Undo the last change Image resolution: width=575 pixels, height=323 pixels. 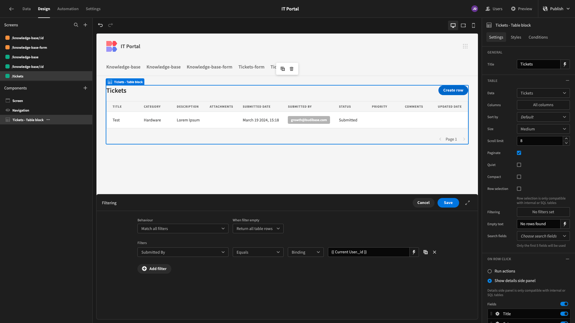100,25
